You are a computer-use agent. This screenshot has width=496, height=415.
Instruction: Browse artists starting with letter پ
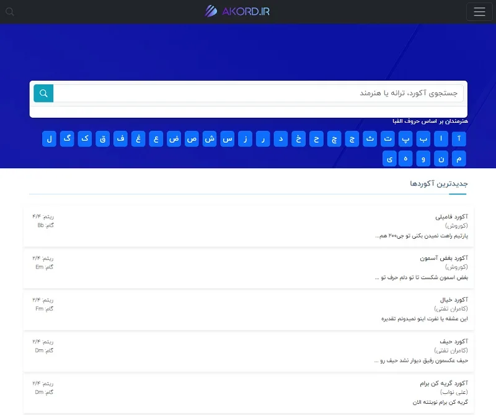[405, 139]
